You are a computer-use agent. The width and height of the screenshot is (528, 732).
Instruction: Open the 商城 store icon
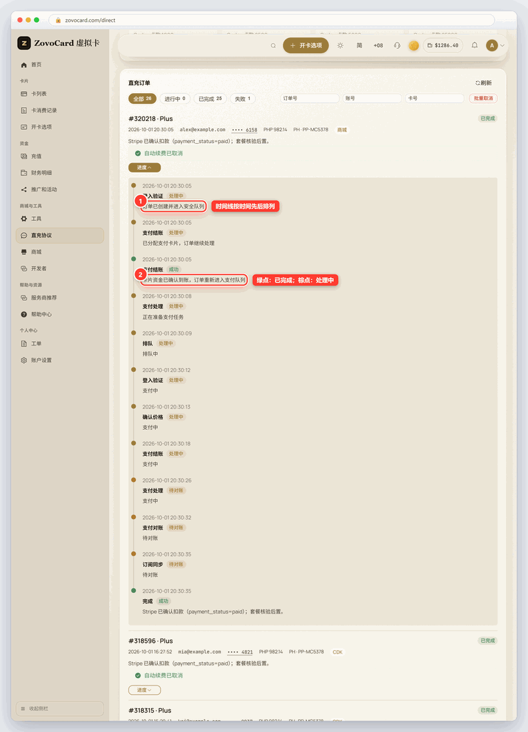point(24,252)
